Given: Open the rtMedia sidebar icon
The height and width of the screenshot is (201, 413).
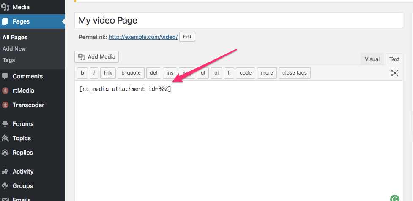Looking at the screenshot, I should (x=5, y=91).
